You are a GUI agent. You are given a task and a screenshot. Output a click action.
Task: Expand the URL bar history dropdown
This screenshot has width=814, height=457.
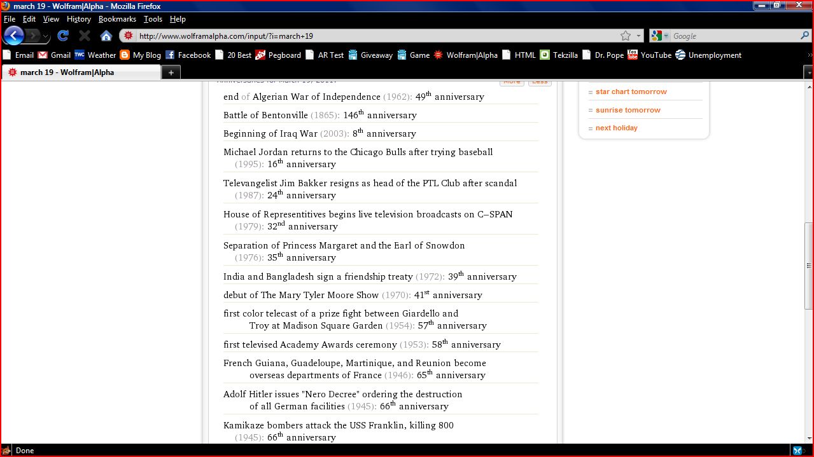(x=638, y=36)
